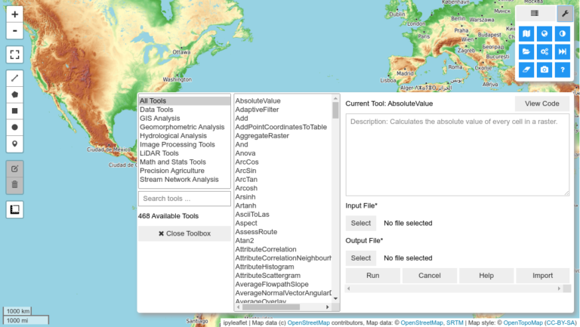The width and height of the screenshot is (580, 327).
Task: Click the gears WhiteboxTools icon
Action: [x=544, y=52]
